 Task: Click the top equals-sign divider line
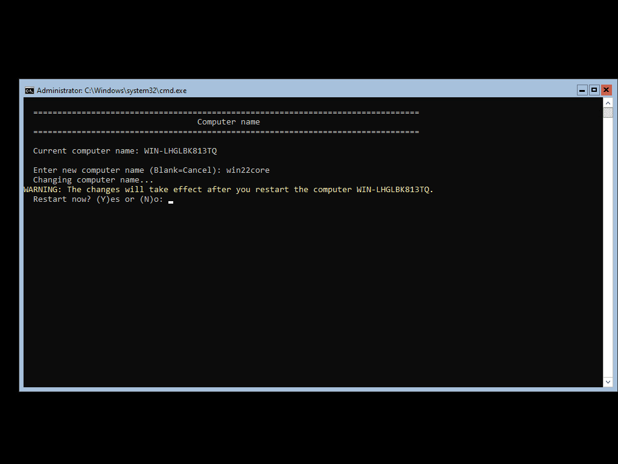coord(225,112)
